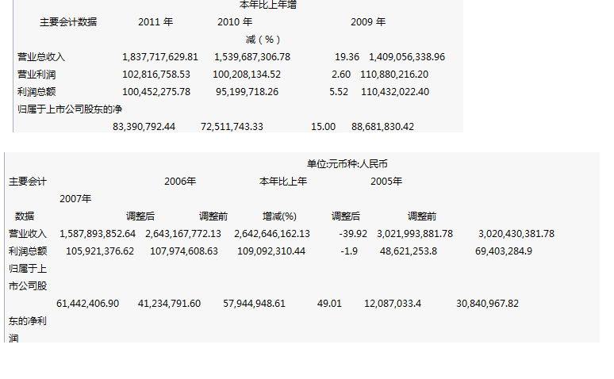Select the 2011 年 column header

click(x=155, y=21)
